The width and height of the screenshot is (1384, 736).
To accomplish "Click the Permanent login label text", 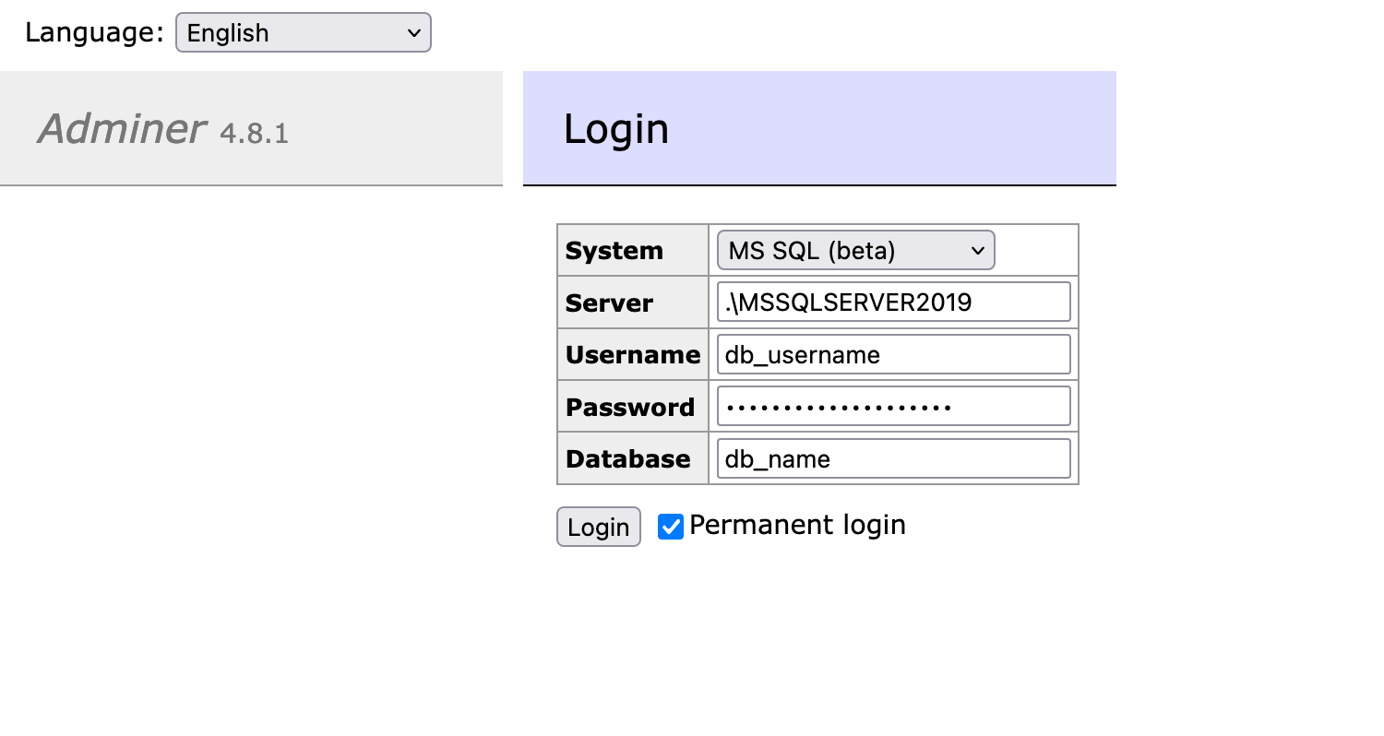I will 797,525.
